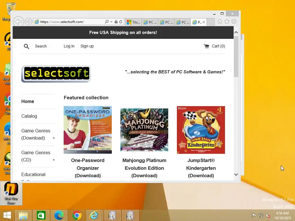This screenshot has height=221, width=295.
Task: Open the browser Home icon
Action: click(x=220, y=21)
